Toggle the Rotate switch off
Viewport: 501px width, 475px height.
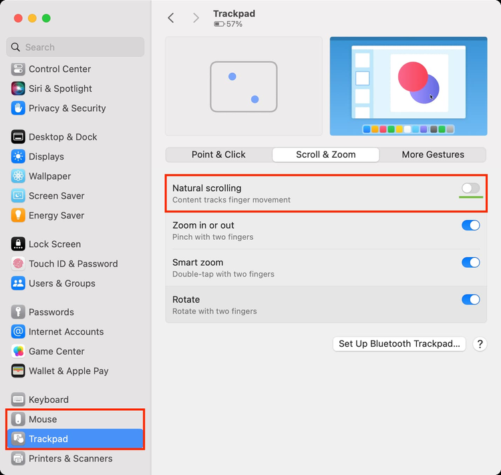pos(470,299)
